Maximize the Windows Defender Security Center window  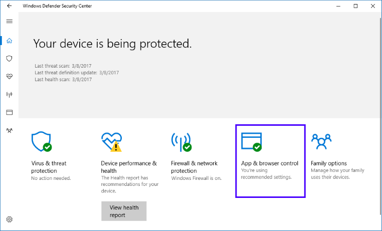tap(355, 6)
